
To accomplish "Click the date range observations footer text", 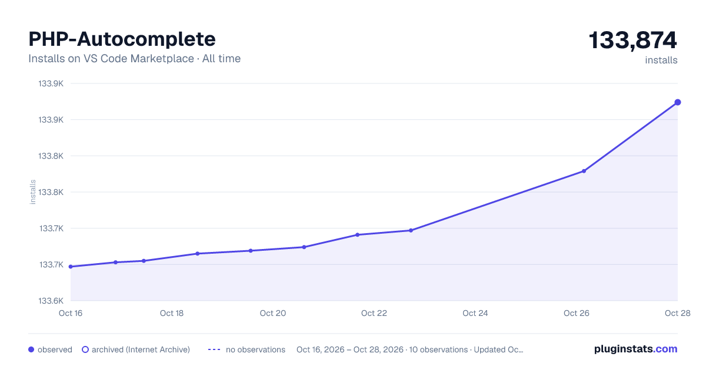I will coord(409,349).
